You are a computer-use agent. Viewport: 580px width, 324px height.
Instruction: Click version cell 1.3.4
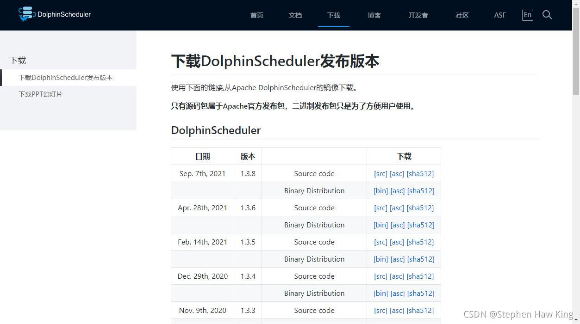(x=248, y=276)
